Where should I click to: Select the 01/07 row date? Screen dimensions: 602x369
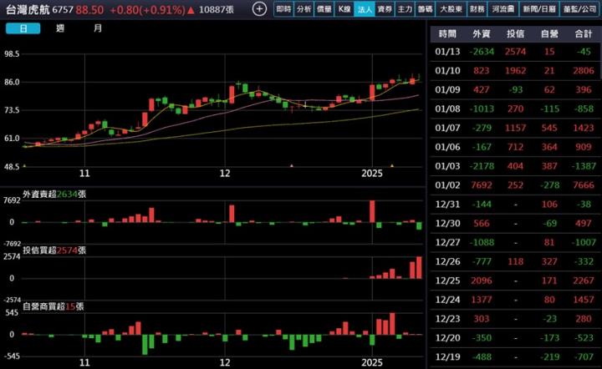pos(447,128)
